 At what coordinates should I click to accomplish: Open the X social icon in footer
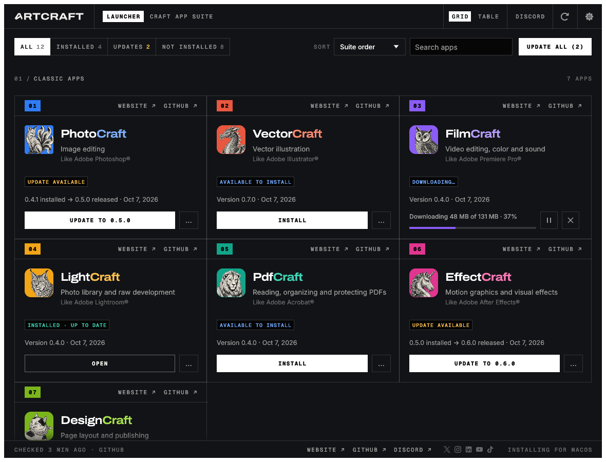[x=447, y=449]
